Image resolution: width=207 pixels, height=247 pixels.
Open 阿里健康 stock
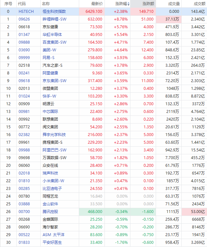coord(50,73)
